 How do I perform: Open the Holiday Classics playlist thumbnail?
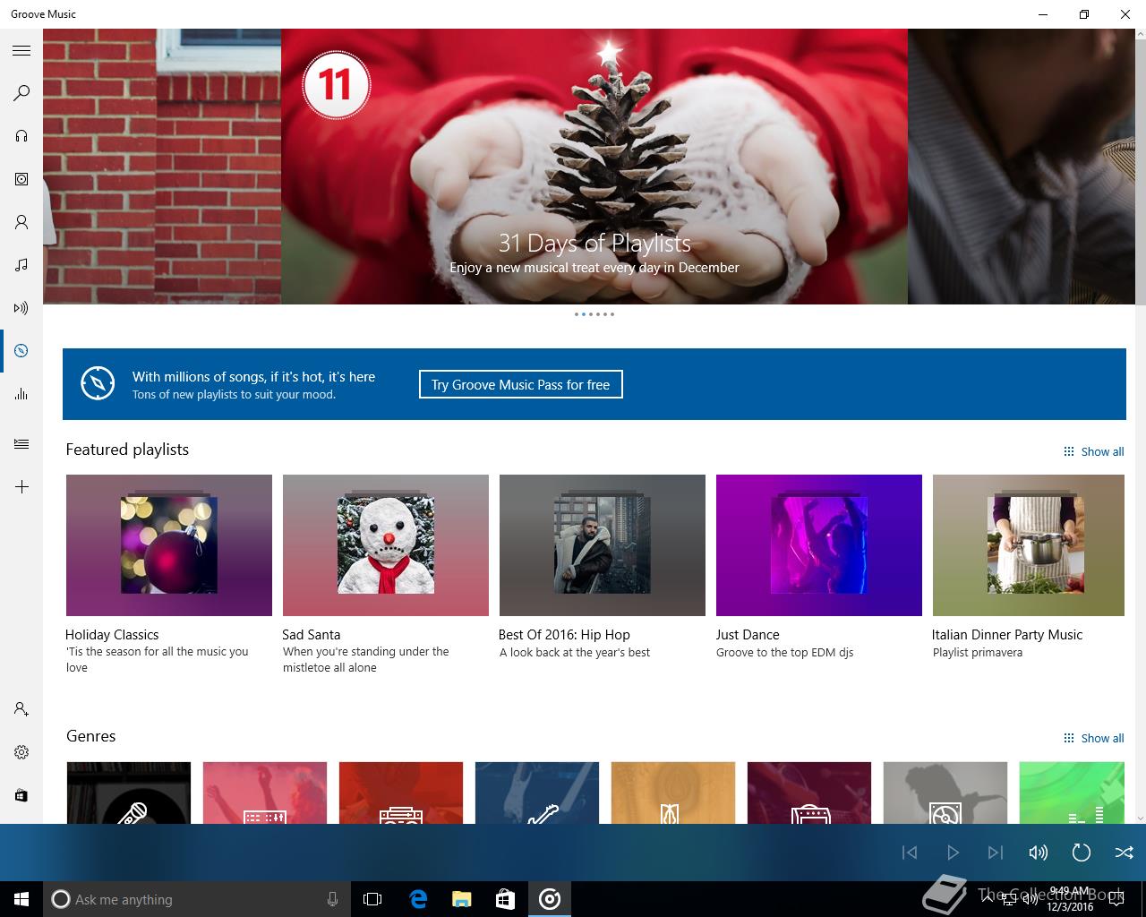click(169, 545)
